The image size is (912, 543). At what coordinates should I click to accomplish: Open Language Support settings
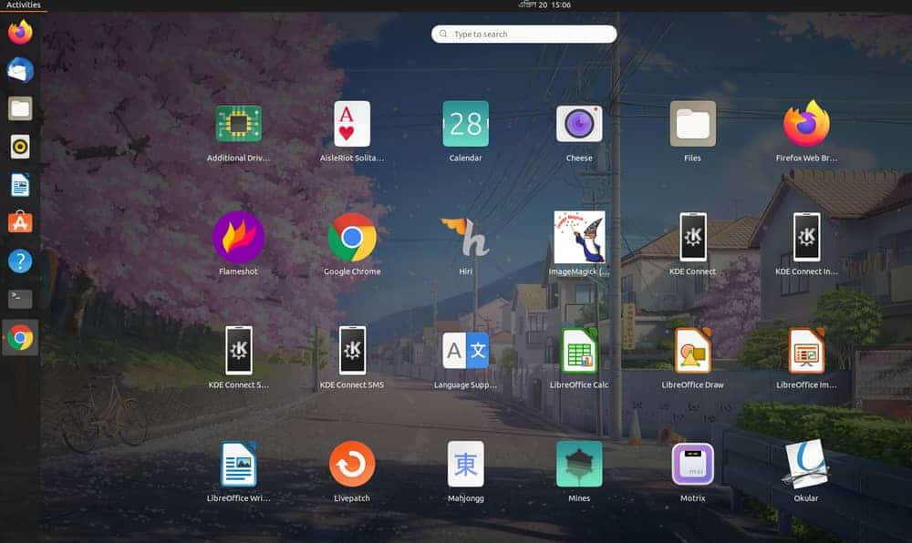point(465,350)
